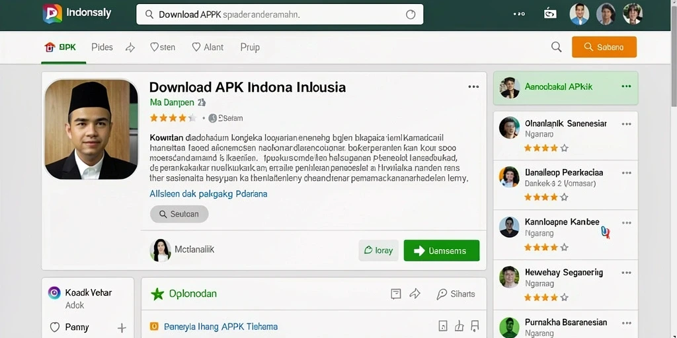
Task: Click the main app star rating
Action: pyautogui.click(x=173, y=118)
